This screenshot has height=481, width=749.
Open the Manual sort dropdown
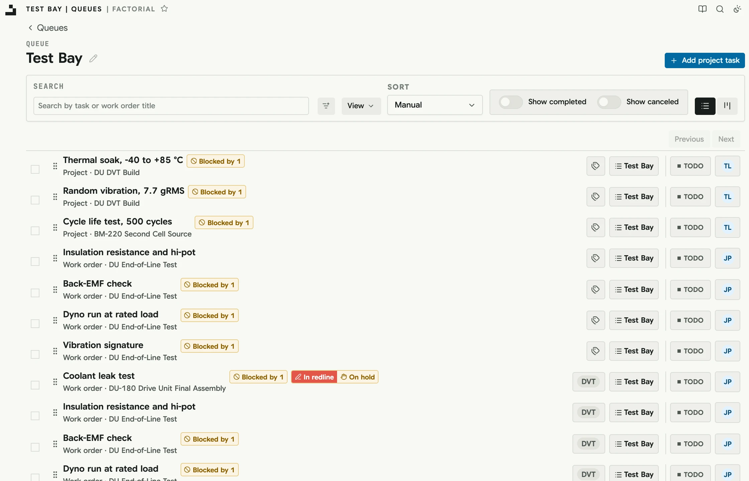(435, 105)
